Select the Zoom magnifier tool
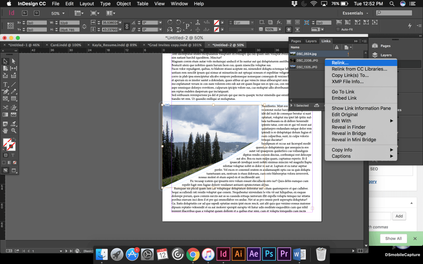The width and height of the screenshot is (423, 264). tap(13, 130)
